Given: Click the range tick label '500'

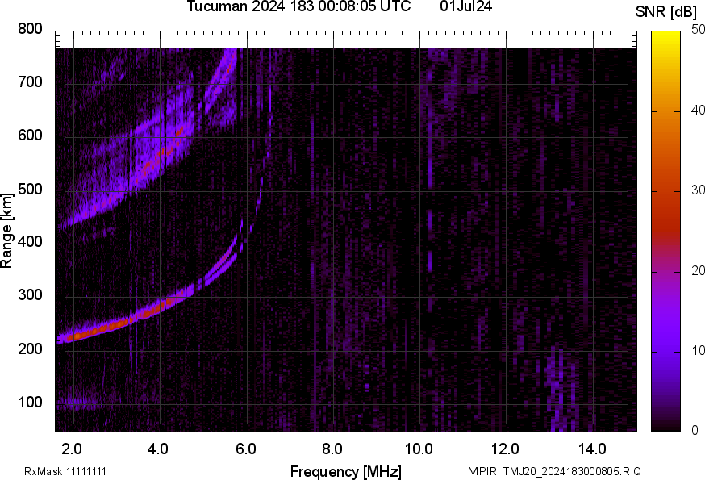Looking at the screenshot, I should 30,189.
